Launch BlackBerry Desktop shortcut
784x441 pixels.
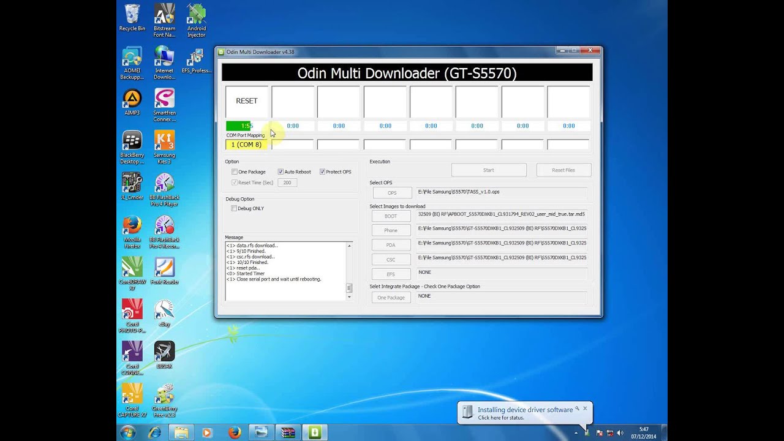(x=132, y=147)
